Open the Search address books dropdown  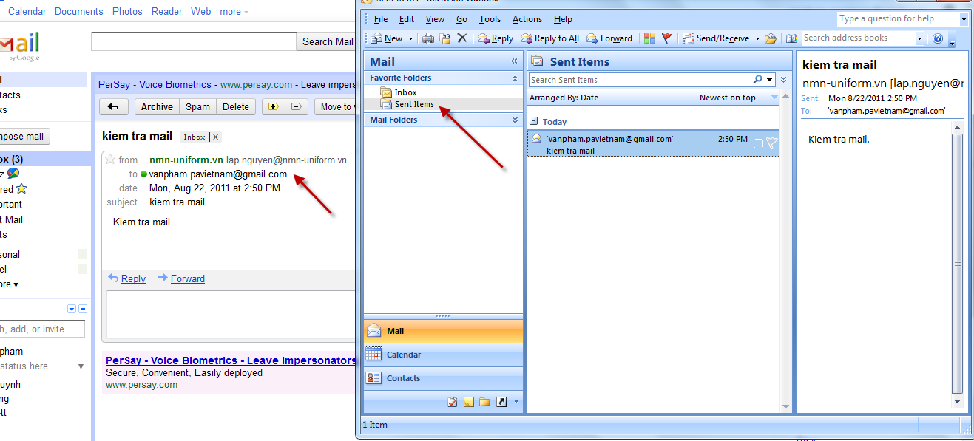click(920, 38)
